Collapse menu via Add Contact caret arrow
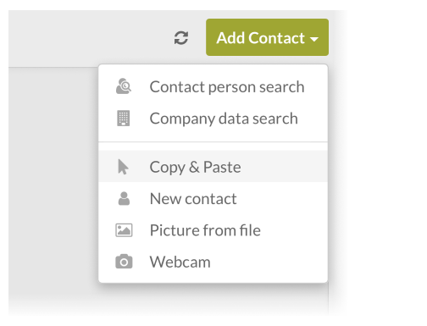 (314, 39)
